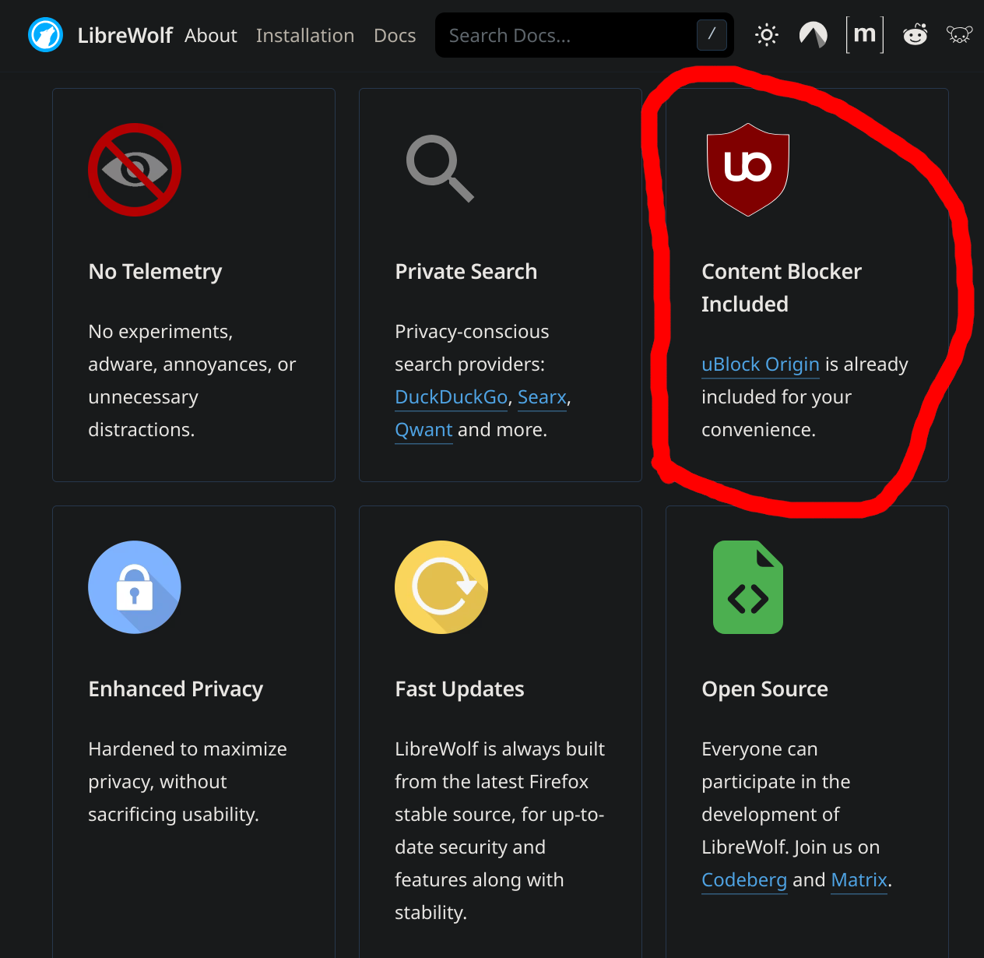Click the Open Source heading

click(765, 689)
